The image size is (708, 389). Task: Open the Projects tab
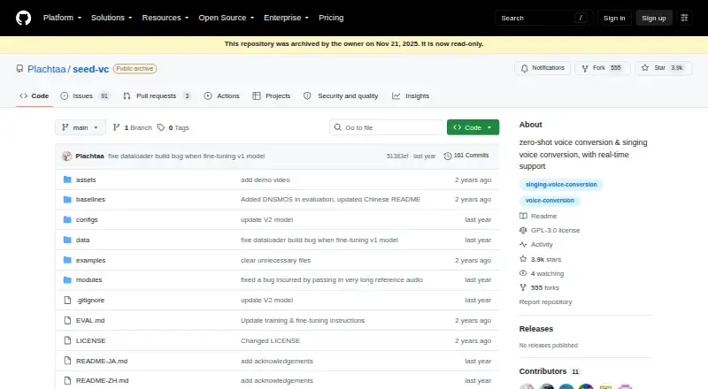click(272, 95)
